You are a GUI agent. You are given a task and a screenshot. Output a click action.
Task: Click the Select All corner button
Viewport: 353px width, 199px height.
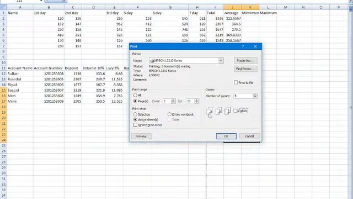pyautogui.click(x=3, y=7)
